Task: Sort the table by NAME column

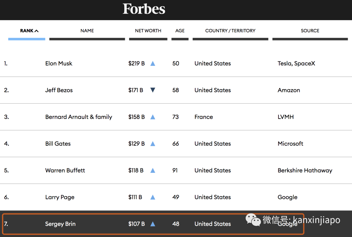Action: [x=87, y=31]
